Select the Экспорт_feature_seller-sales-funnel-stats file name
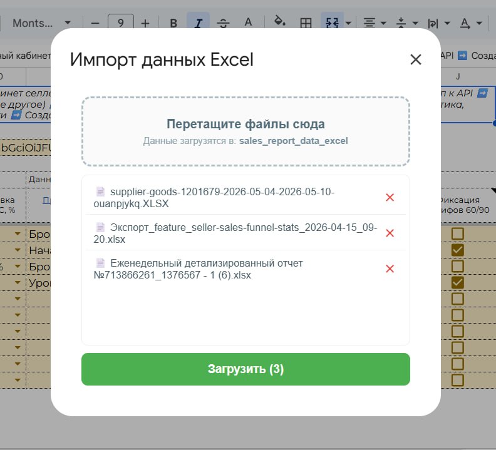The height and width of the screenshot is (450, 496). pos(235,233)
